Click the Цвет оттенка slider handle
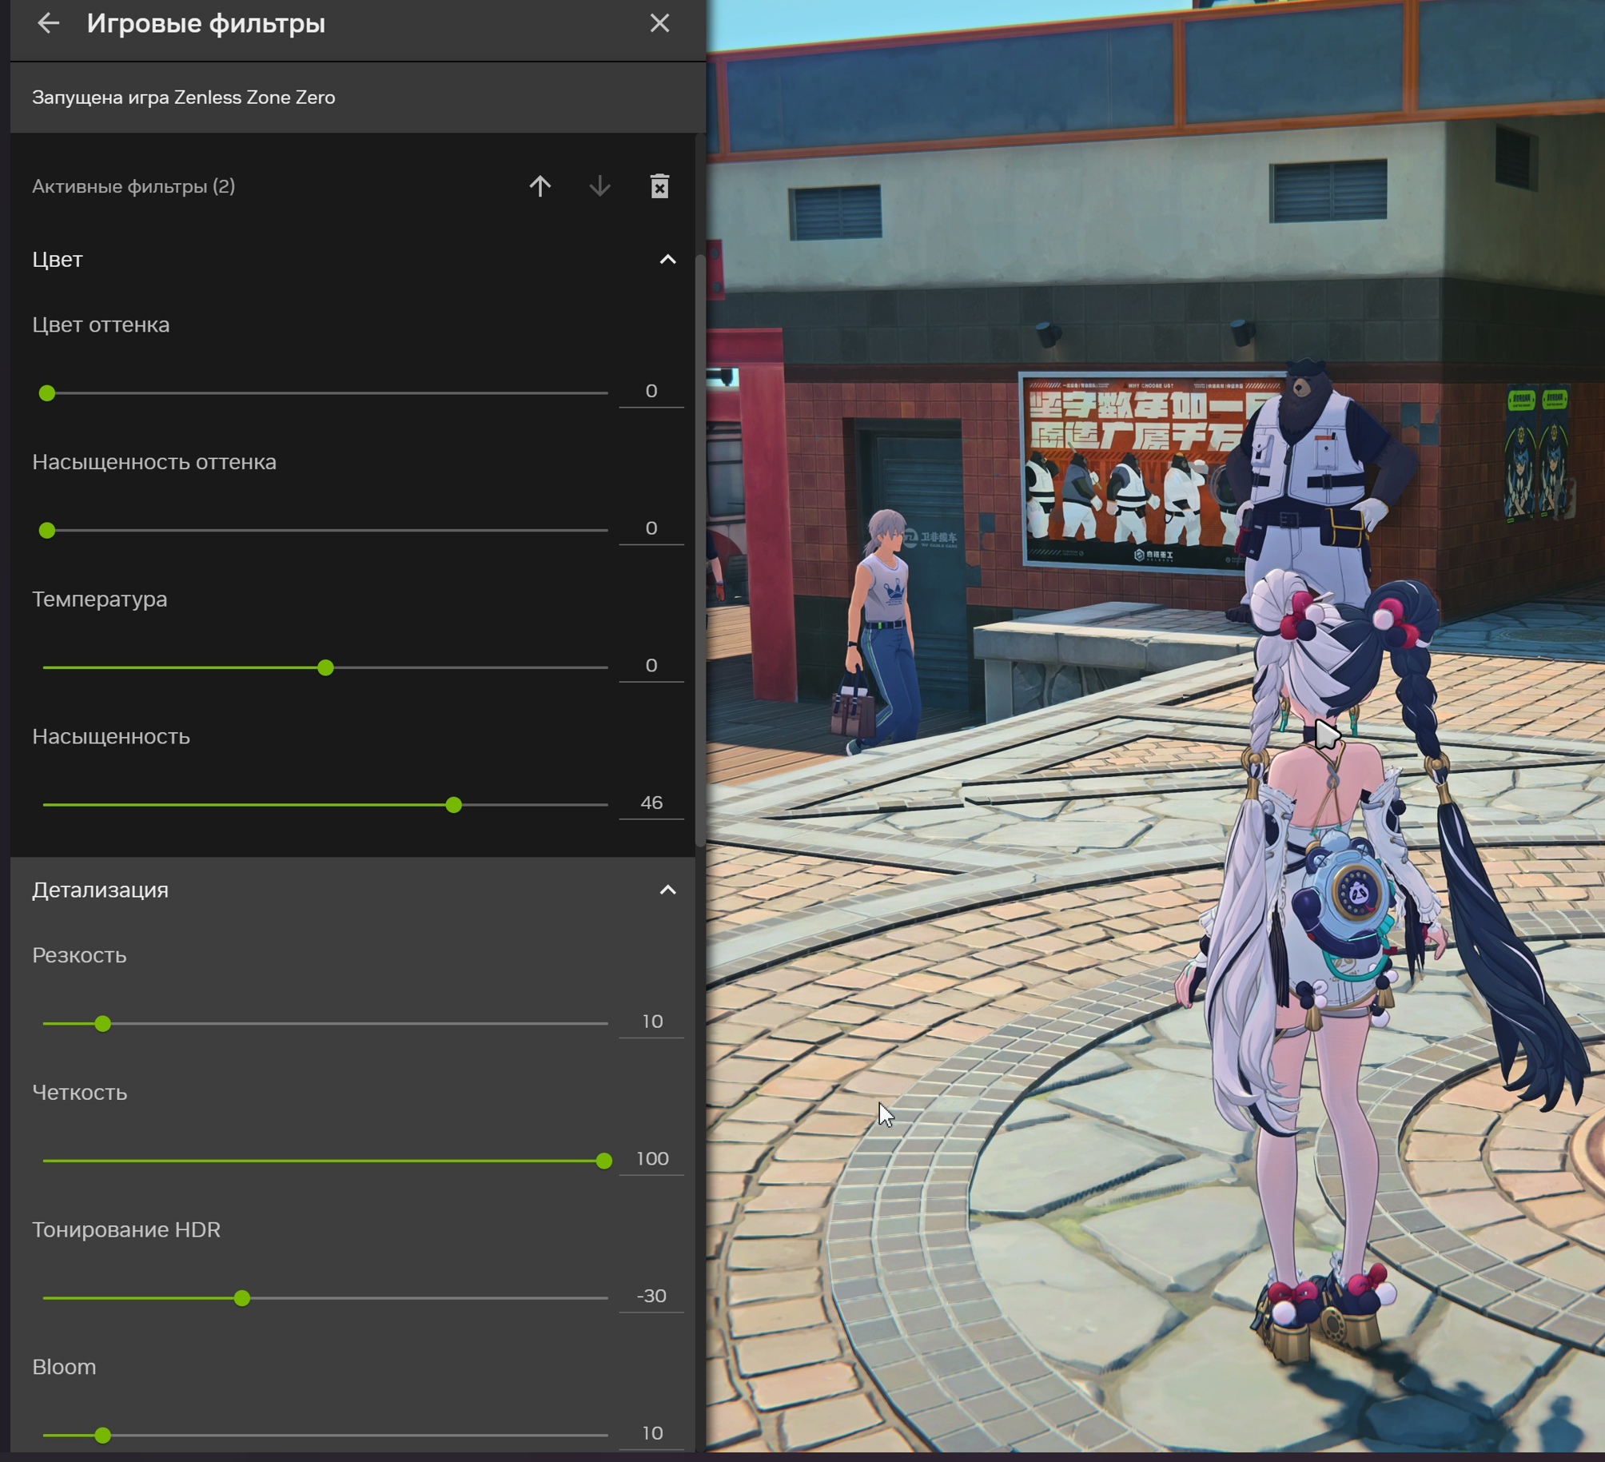The height and width of the screenshot is (1462, 1605). 47,393
